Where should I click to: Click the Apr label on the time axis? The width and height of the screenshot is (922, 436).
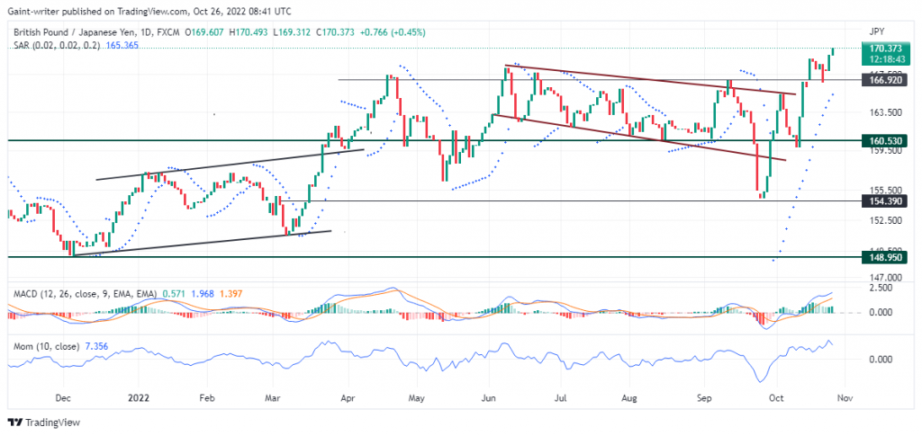(348, 397)
